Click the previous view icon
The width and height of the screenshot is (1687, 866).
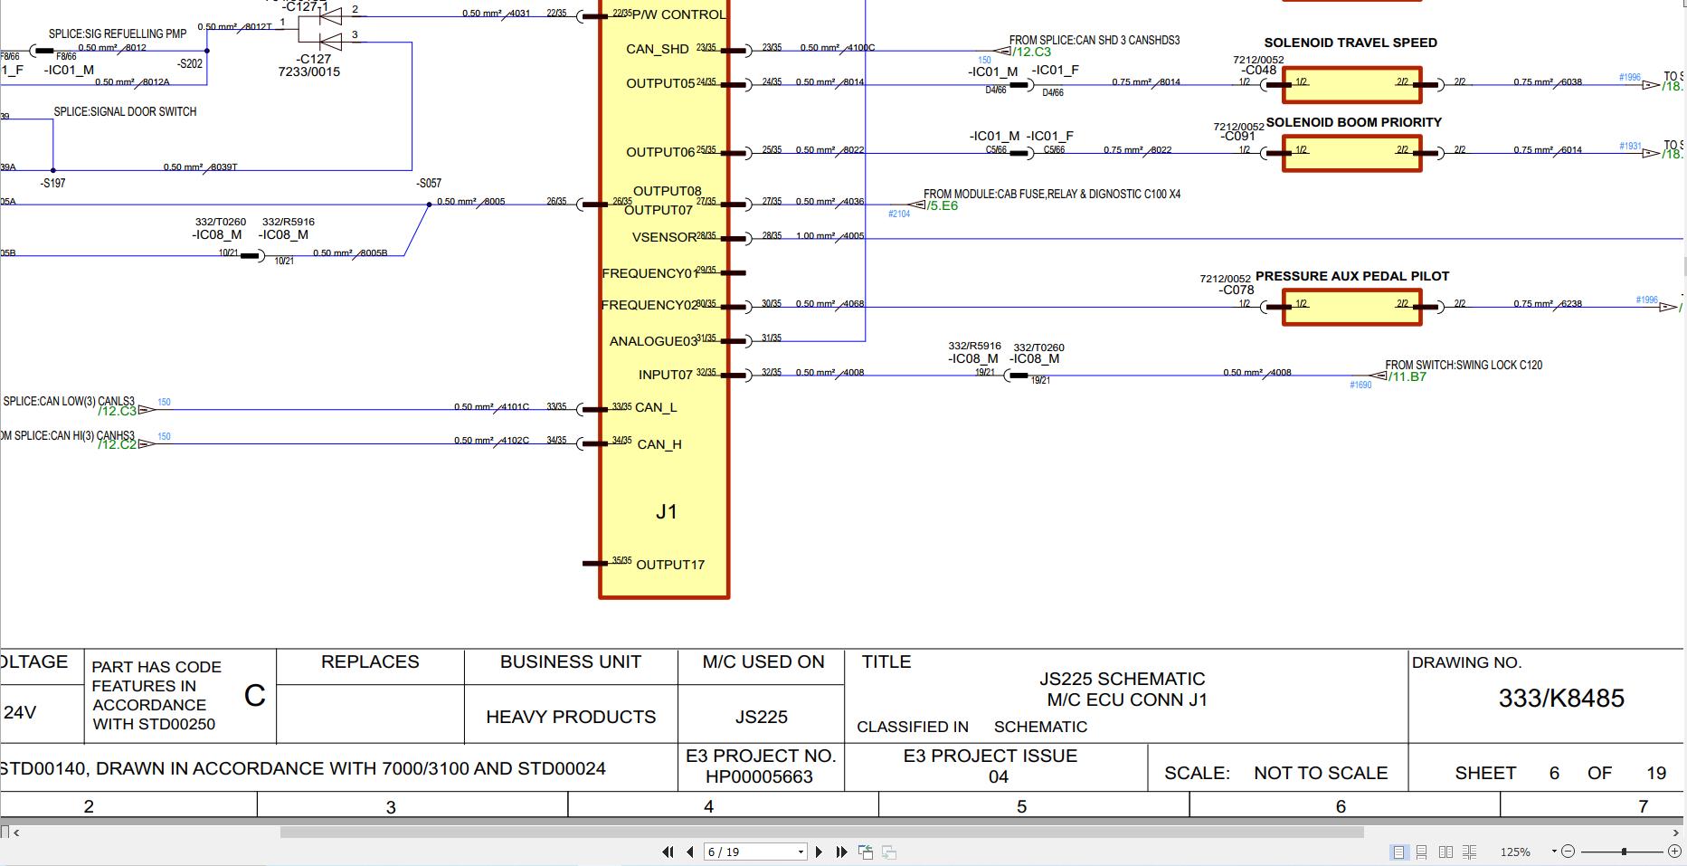pos(866,852)
